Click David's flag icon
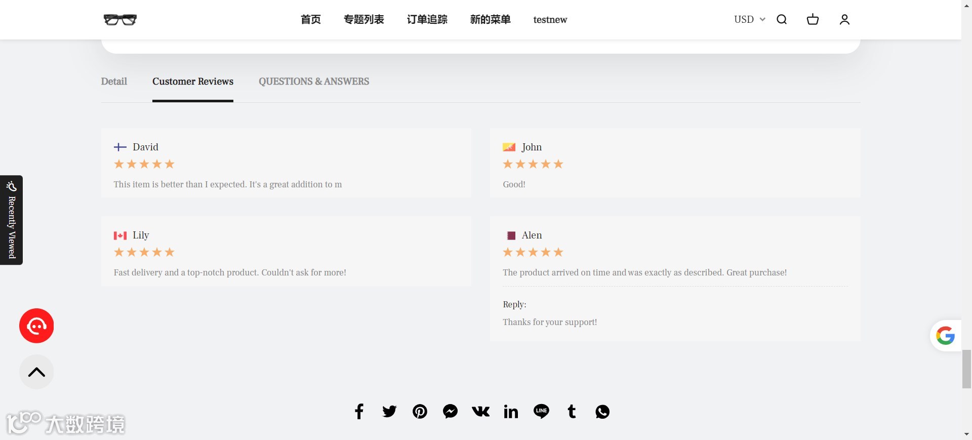This screenshot has height=440, width=972. click(x=120, y=147)
